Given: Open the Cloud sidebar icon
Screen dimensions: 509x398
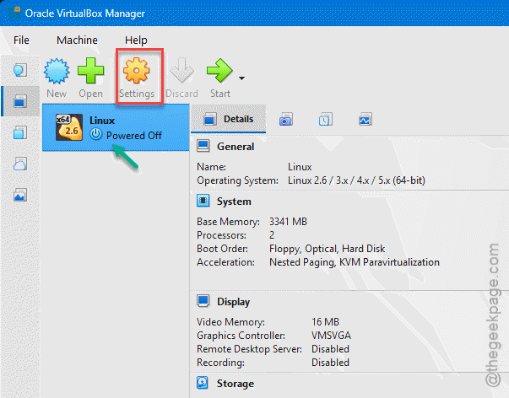Looking at the screenshot, I should point(20,164).
